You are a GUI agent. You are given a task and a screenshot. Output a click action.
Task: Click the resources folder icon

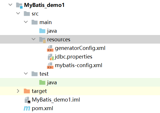tap(43, 40)
